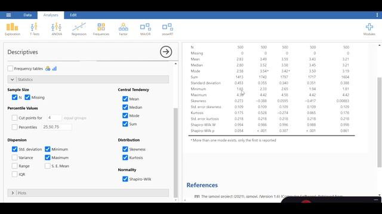382x214 pixels.
Task: Open the Exploration analyses menu
Action: (13, 29)
